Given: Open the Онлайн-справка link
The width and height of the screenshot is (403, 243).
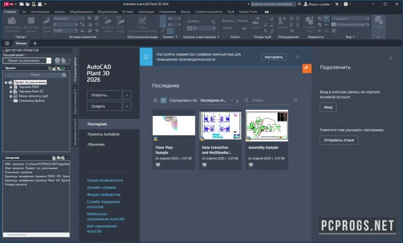Looking at the screenshot, I should [101, 187].
